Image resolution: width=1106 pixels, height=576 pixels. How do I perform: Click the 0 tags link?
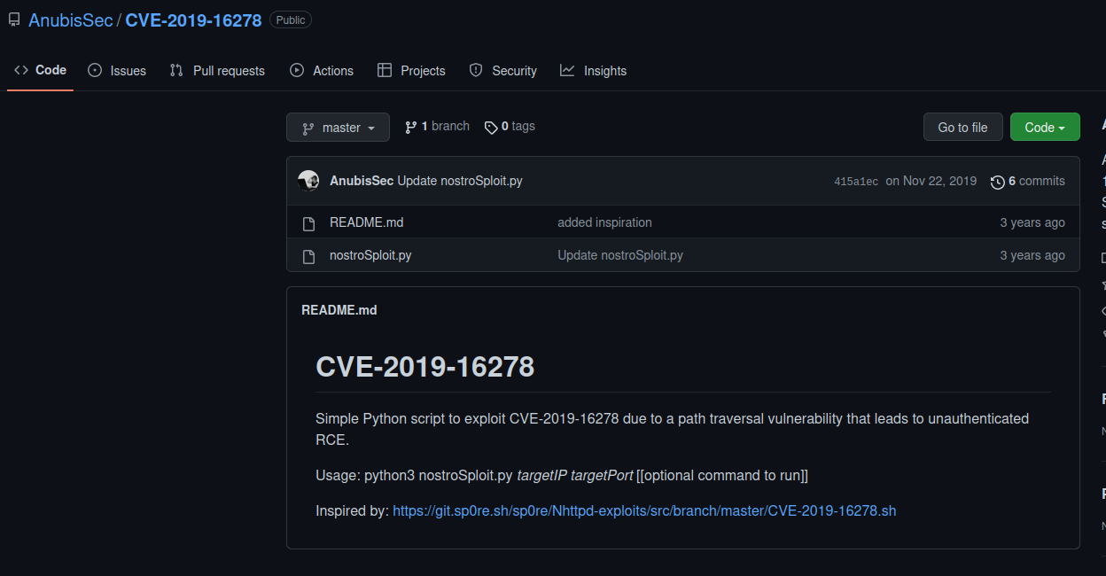click(x=510, y=127)
